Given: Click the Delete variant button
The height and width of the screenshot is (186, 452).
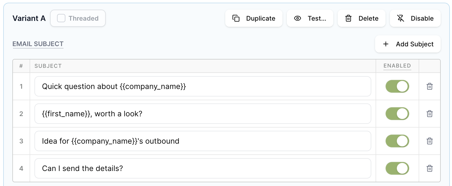Looking at the screenshot, I should coord(361,18).
